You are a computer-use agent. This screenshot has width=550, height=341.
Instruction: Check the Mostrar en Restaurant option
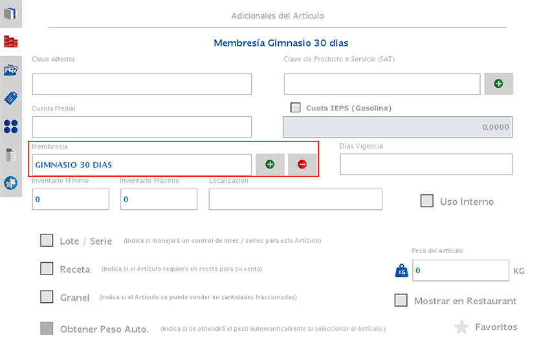(401, 300)
